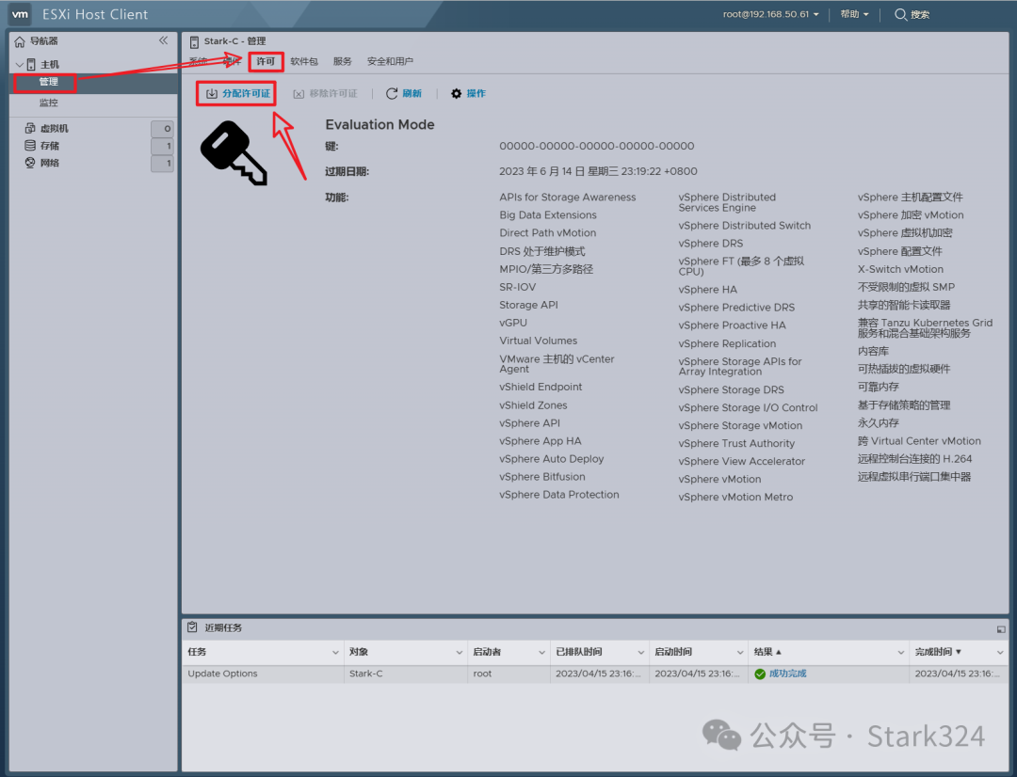Click the refresh circular arrow icon
Viewport: 1017px width, 777px height.
coord(392,94)
